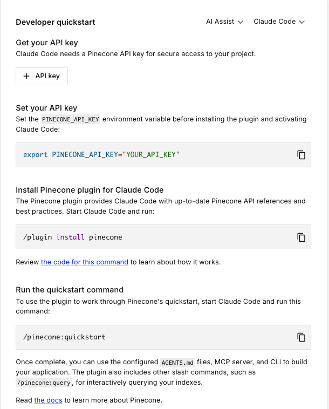Image resolution: width=329 pixels, height=409 pixels.
Task: Click the plus icon beside API key
Action: 26,76
